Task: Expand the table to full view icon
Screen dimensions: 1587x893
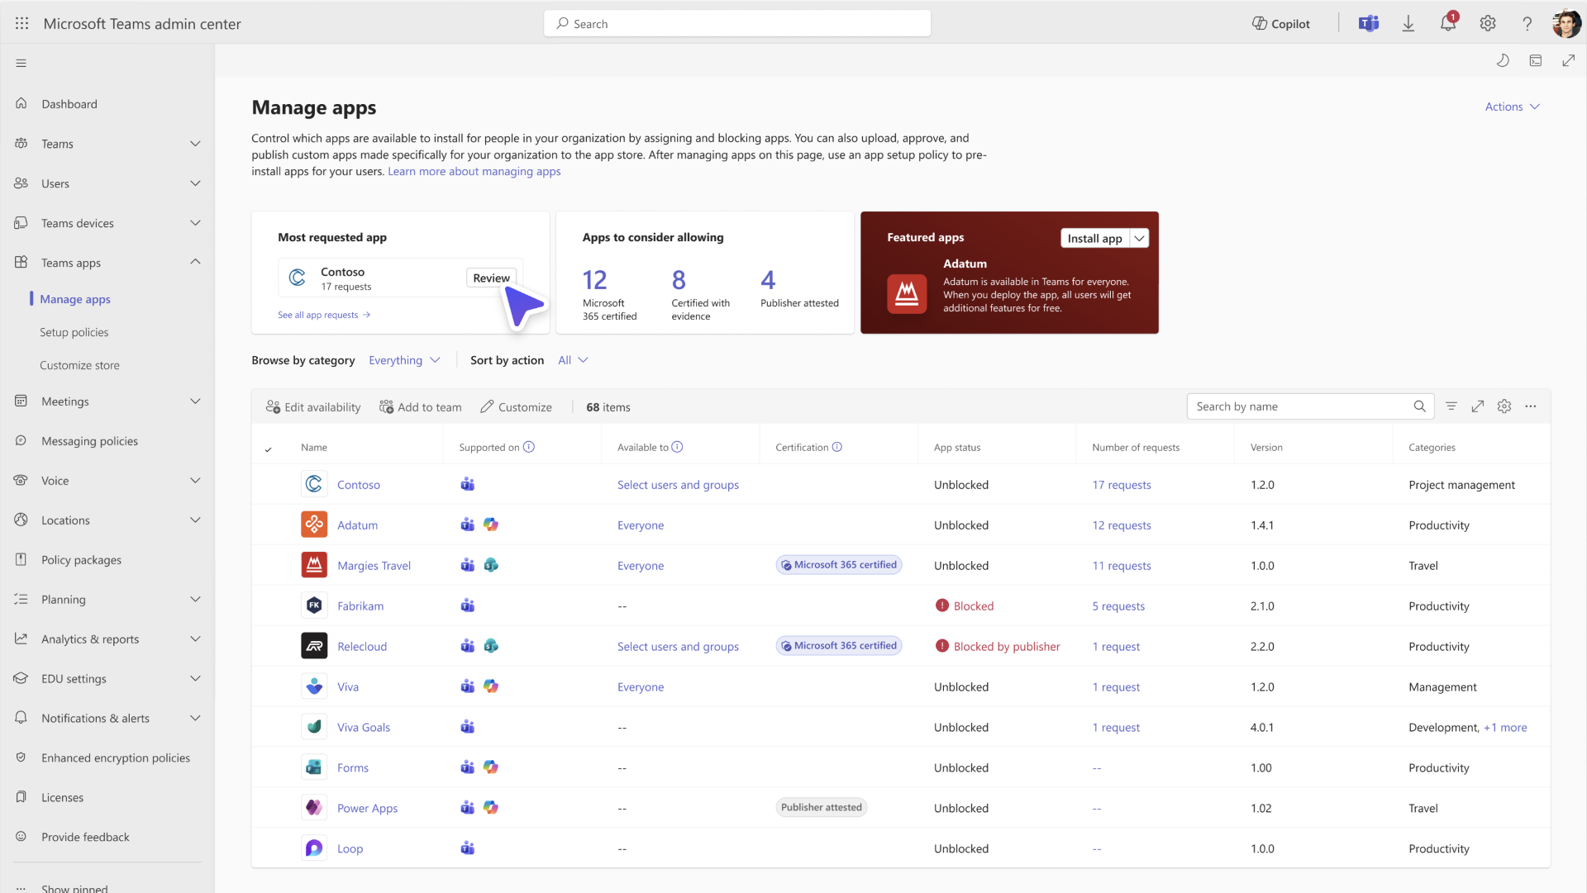Action: 1478,406
